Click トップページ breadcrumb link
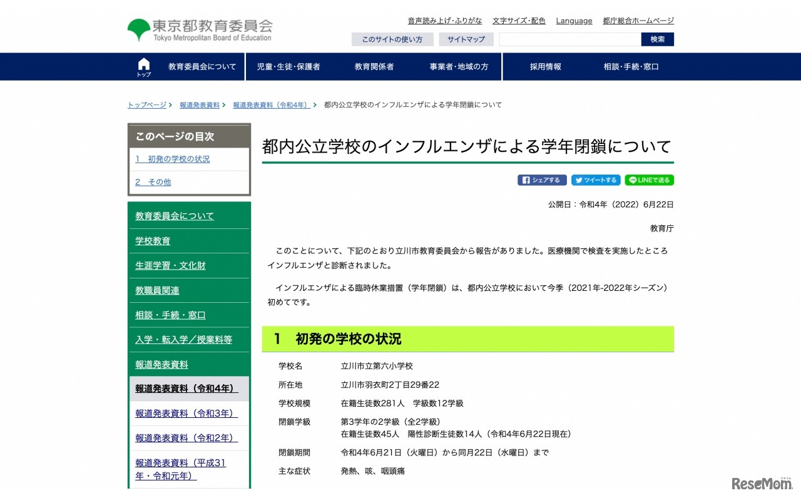Screen dimensions: 801x498 (x=147, y=105)
